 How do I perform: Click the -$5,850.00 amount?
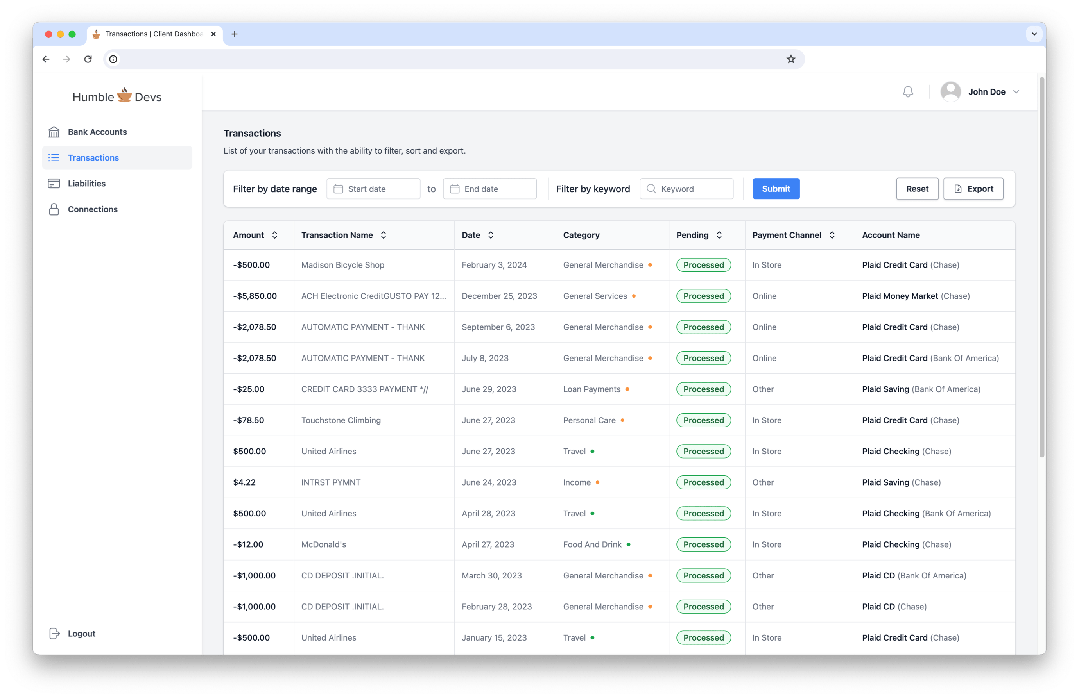(x=255, y=296)
